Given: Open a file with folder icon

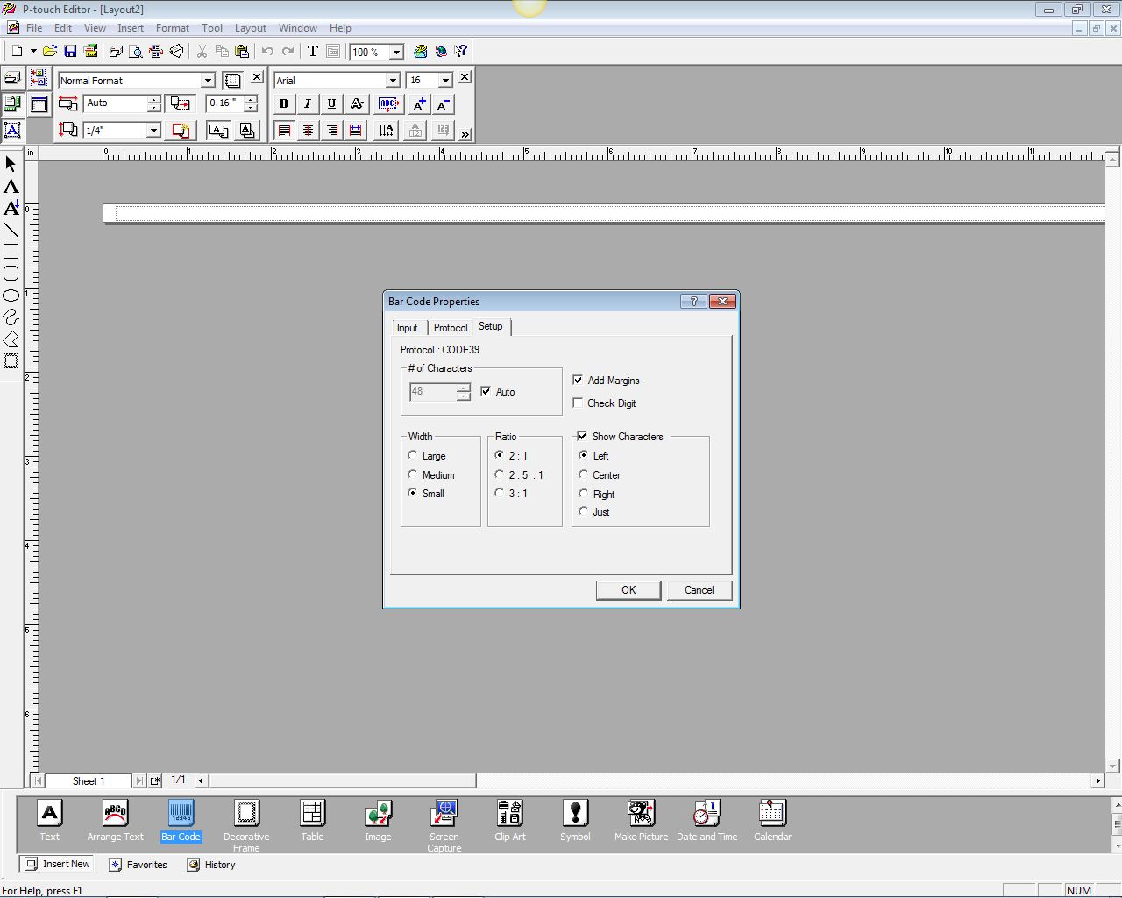Looking at the screenshot, I should click(x=50, y=52).
